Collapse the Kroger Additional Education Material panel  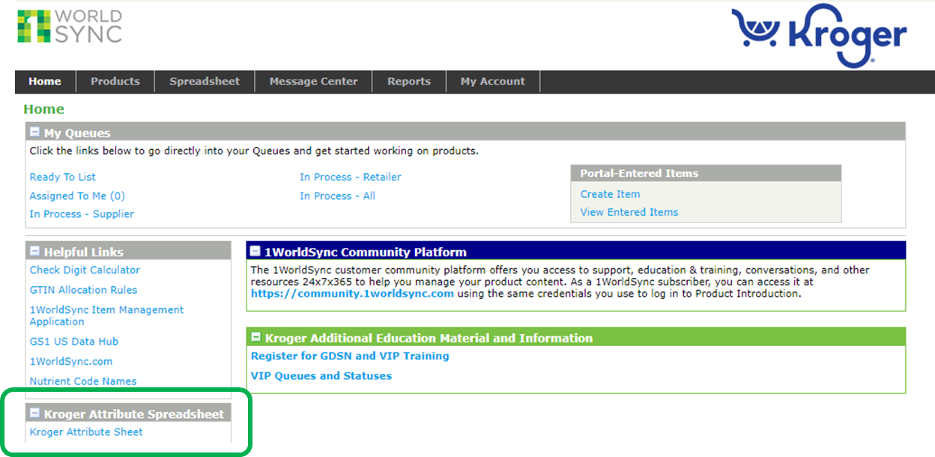click(x=256, y=336)
